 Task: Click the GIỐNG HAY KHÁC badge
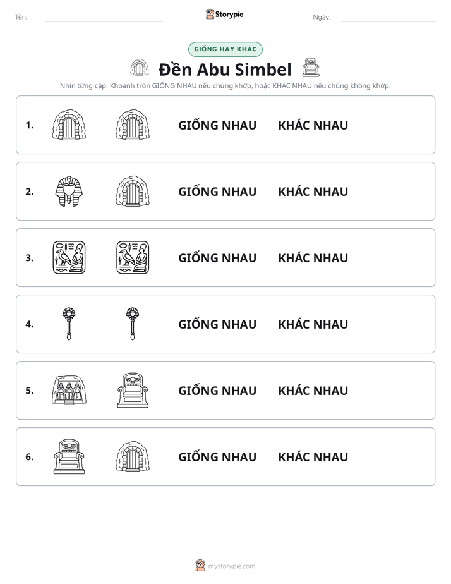pos(225,49)
